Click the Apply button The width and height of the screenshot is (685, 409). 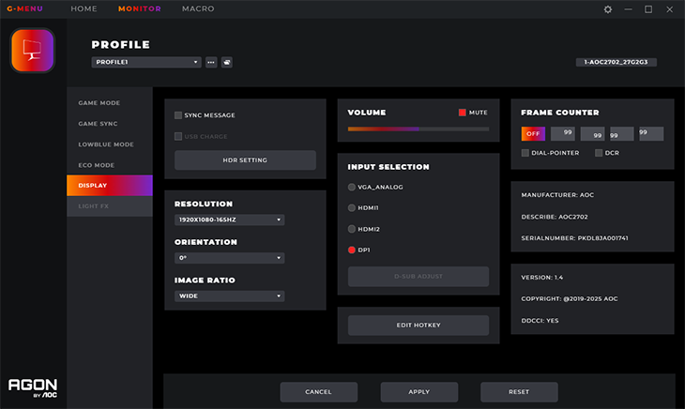(x=419, y=392)
